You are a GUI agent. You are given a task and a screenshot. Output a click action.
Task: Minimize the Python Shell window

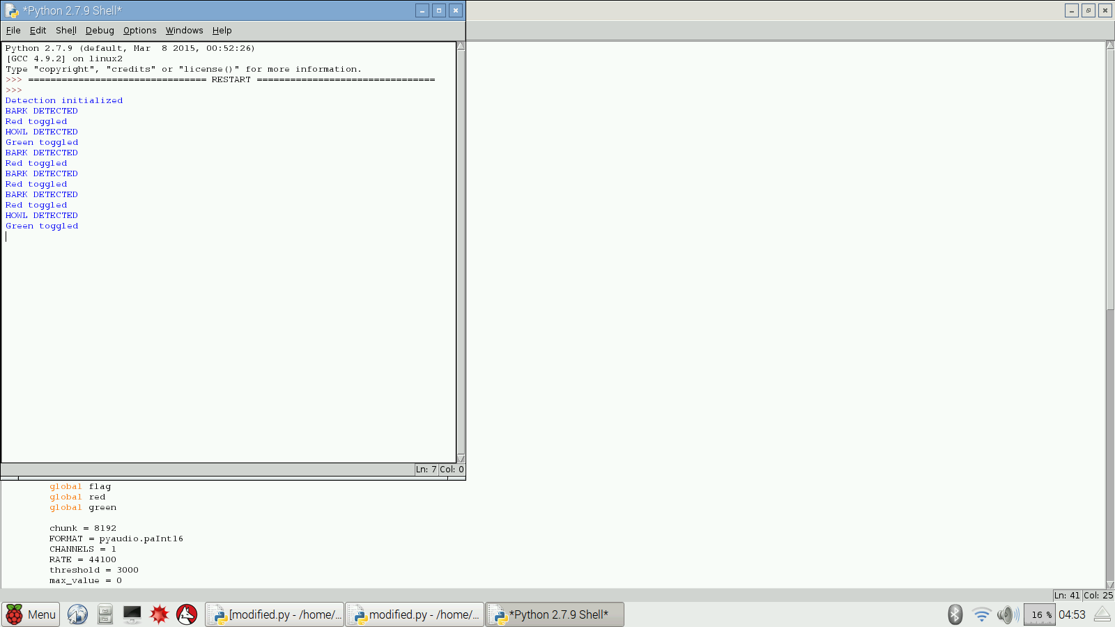422,10
